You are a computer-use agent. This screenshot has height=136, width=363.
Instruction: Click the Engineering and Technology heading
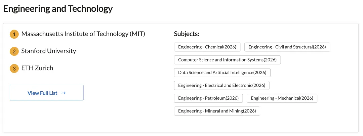(58, 9)
